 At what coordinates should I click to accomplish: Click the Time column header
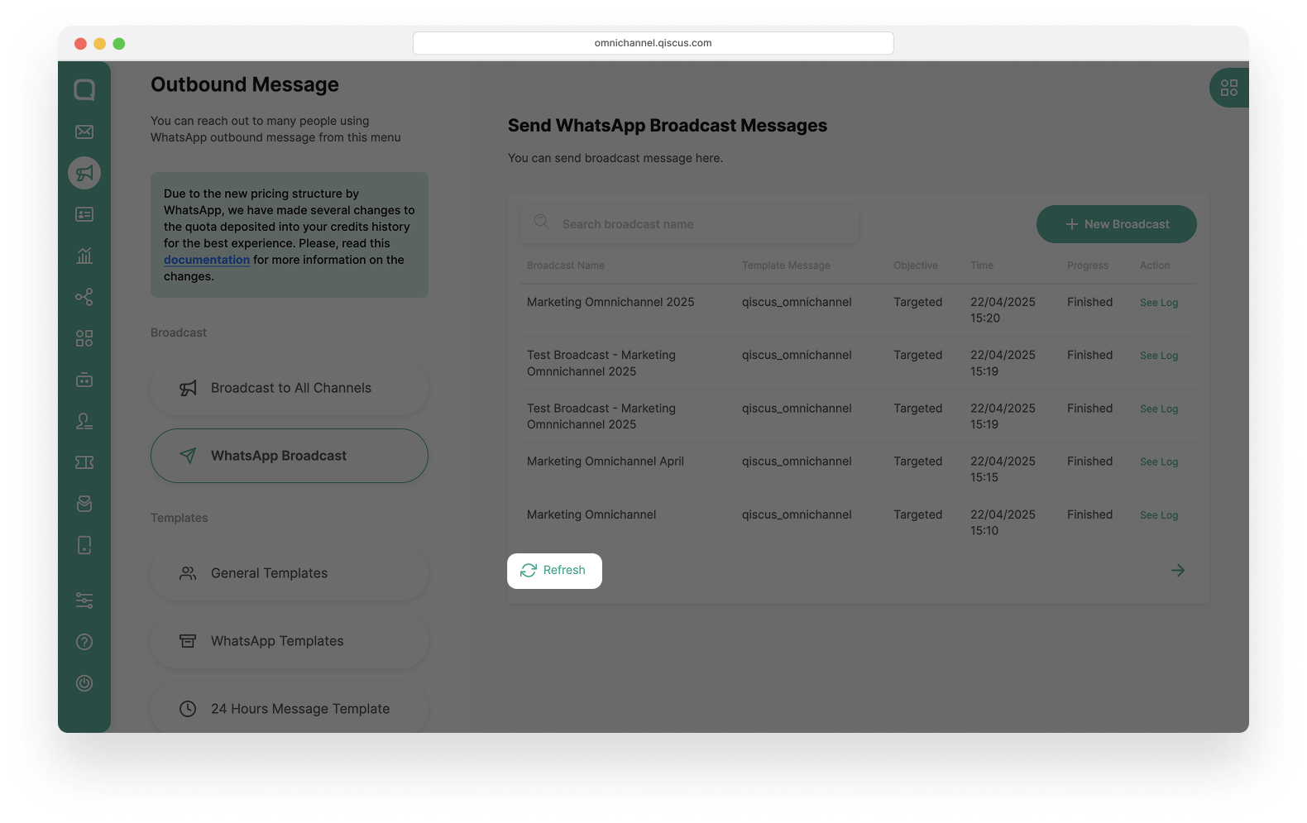tap(982, 266)
